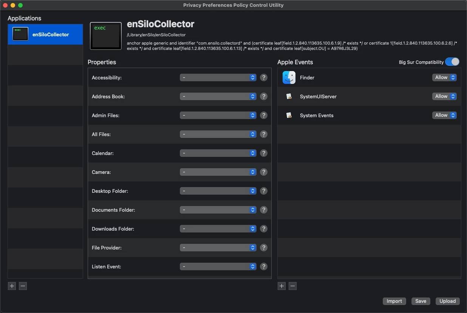
Task: Open the Address Book dropdown
Action: (x=218, y=96)
